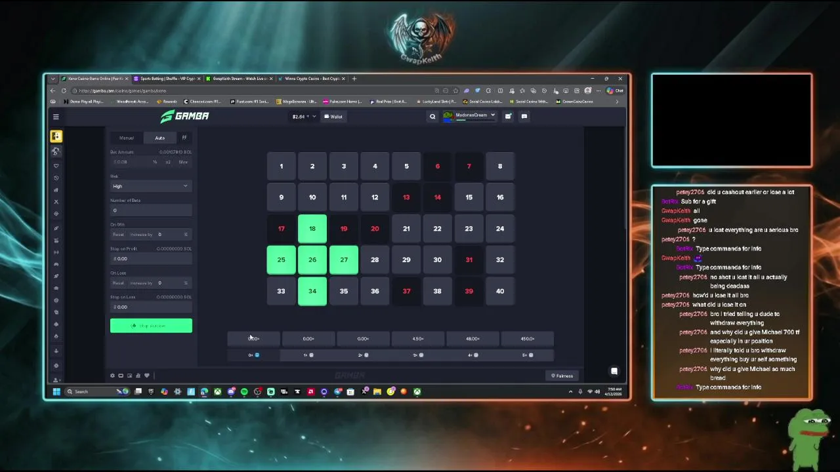This screenshot has height=472, width=840.
Task: Open the Fairness button
Action: click(562, 376)
